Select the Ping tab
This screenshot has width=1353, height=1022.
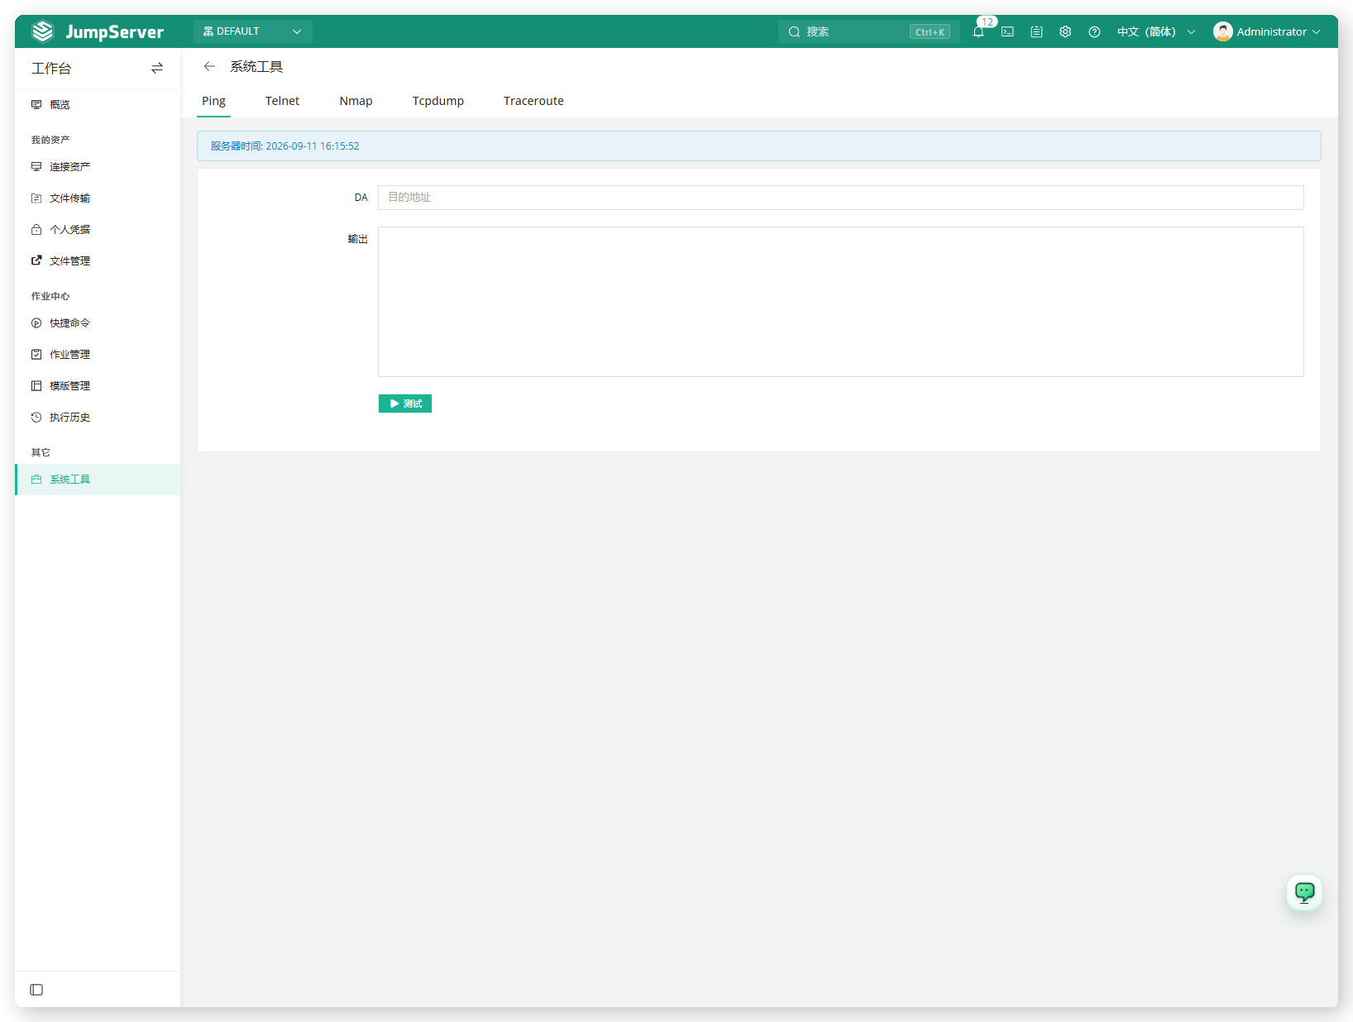pyautogui.click(x=213, y=101)
